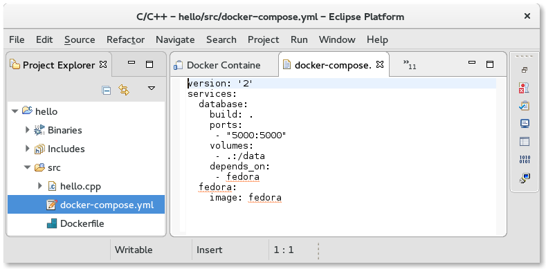Open Project Explorer view menu triangle

click(152, 89)
